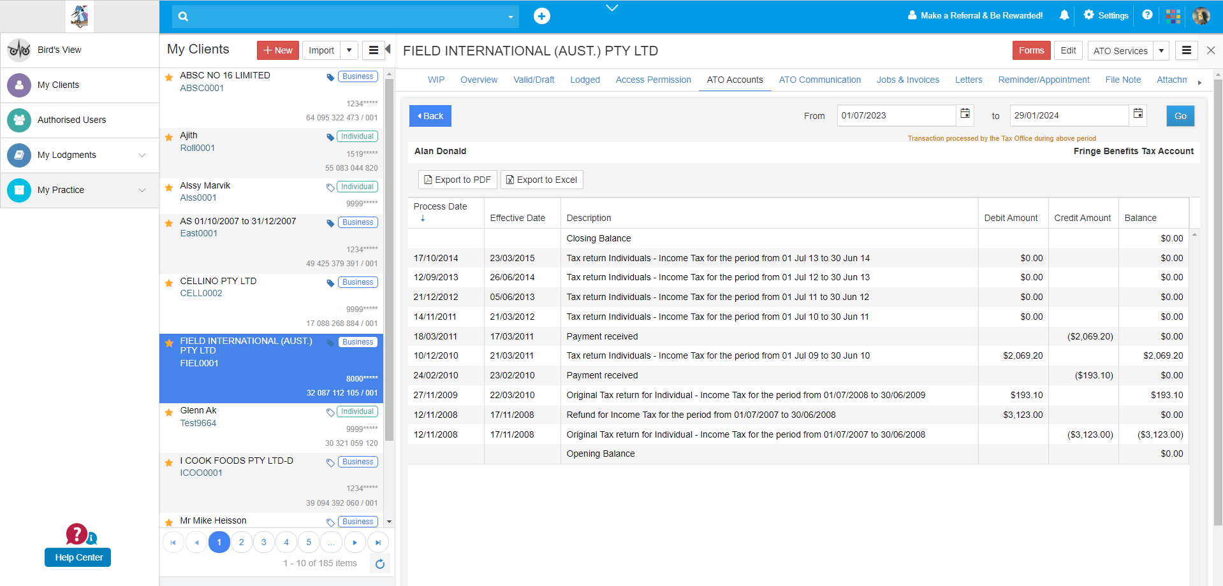Viewport: 1223px width, 586px height.
Task: Open the to date calendar picker
Action: [1138, 114]
